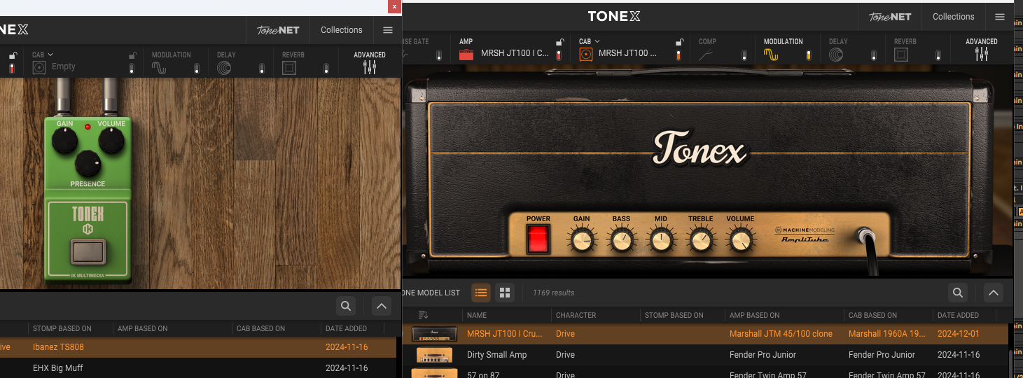Collapse the tone list in the left window
This screenshot has height=378, width=1023.
coord(381,306)
